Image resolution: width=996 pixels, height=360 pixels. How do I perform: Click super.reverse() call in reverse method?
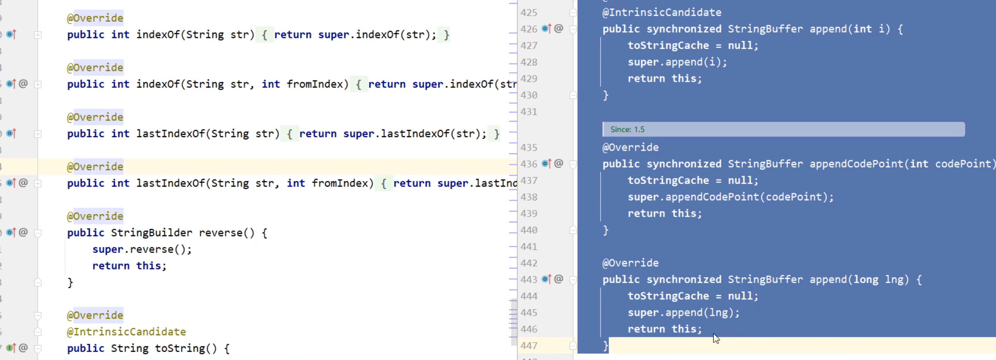pyautogui.click(x=142, y=249)
